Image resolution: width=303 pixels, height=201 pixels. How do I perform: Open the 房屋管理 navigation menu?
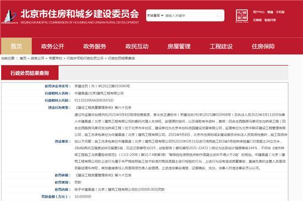(179, 47)
